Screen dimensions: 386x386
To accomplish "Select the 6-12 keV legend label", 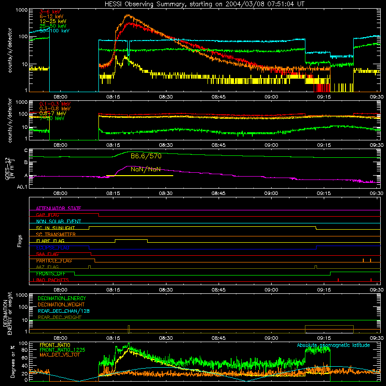I will [x=52, y=16].
